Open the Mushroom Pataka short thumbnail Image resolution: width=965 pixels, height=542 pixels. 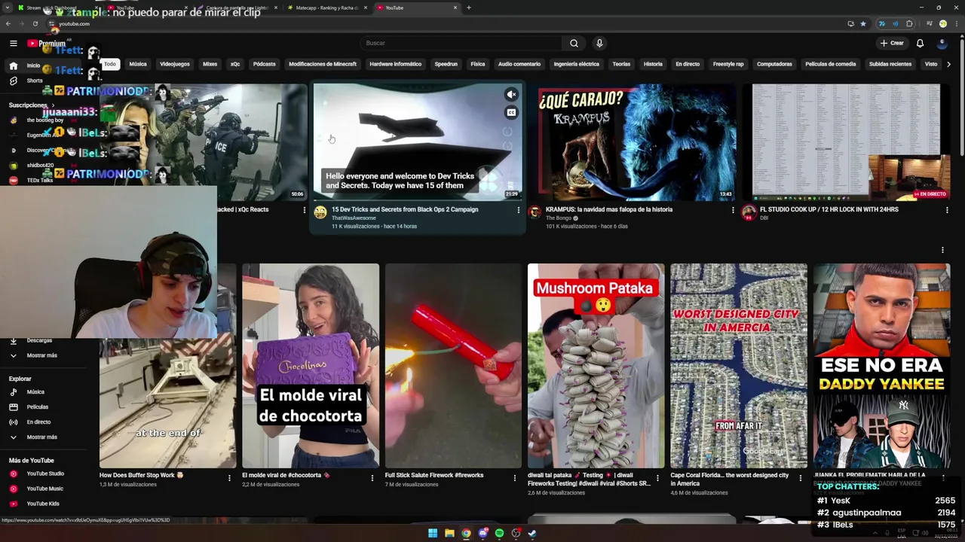596,366
